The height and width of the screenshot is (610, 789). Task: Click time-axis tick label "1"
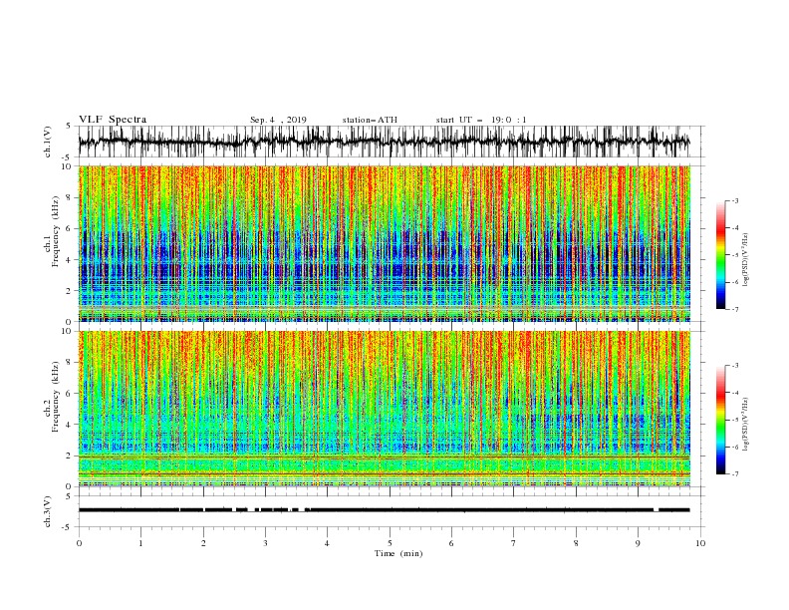(140, 543)
